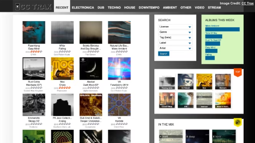Open Falling in Albums This Week
Screen dimensions: 255x143
point(209,55)
